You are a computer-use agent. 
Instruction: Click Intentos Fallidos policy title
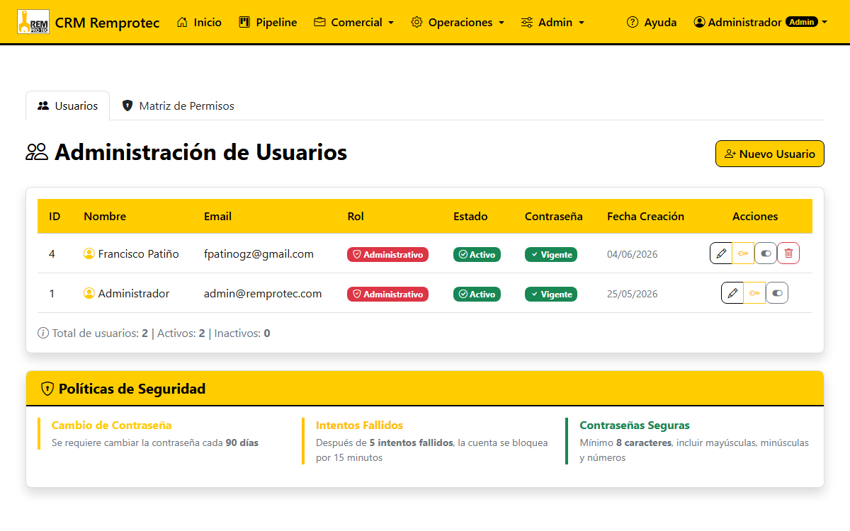pos(359,425)
